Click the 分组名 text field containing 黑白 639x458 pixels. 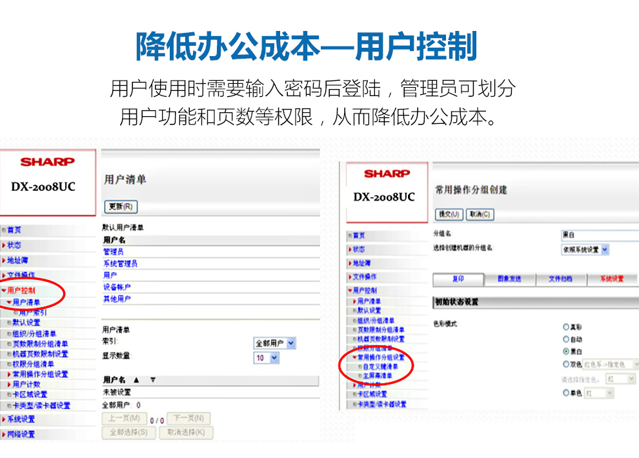click(599, 235)
